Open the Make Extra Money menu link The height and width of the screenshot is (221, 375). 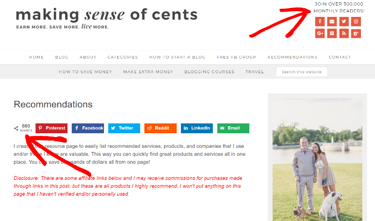coord(148,72)
